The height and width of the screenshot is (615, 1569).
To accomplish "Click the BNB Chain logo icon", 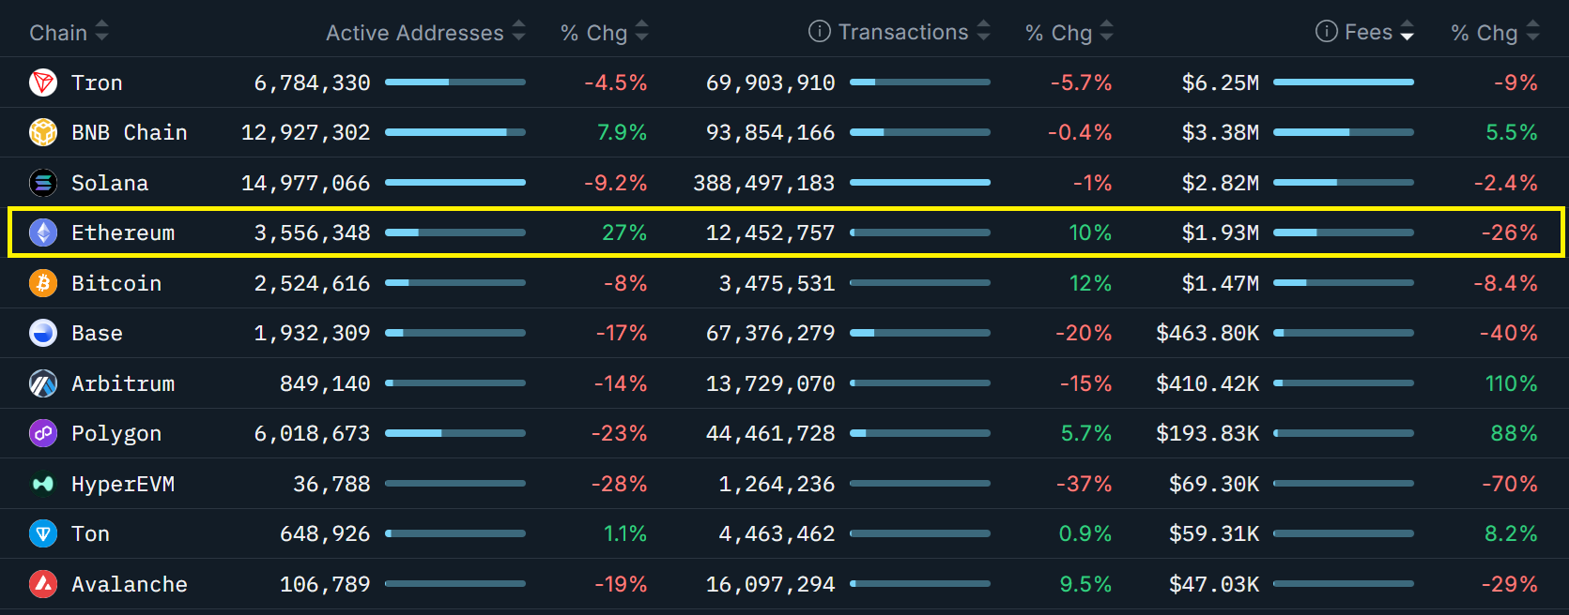I will (43, 132).
